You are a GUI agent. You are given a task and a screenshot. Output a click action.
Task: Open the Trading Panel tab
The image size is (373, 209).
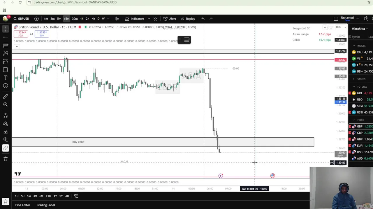46,205
